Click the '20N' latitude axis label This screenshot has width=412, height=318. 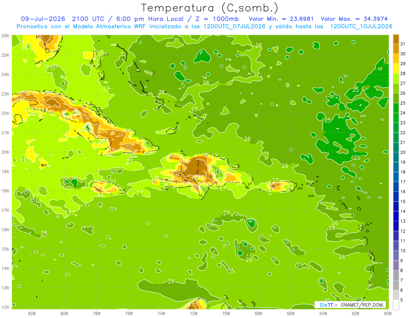5,152
